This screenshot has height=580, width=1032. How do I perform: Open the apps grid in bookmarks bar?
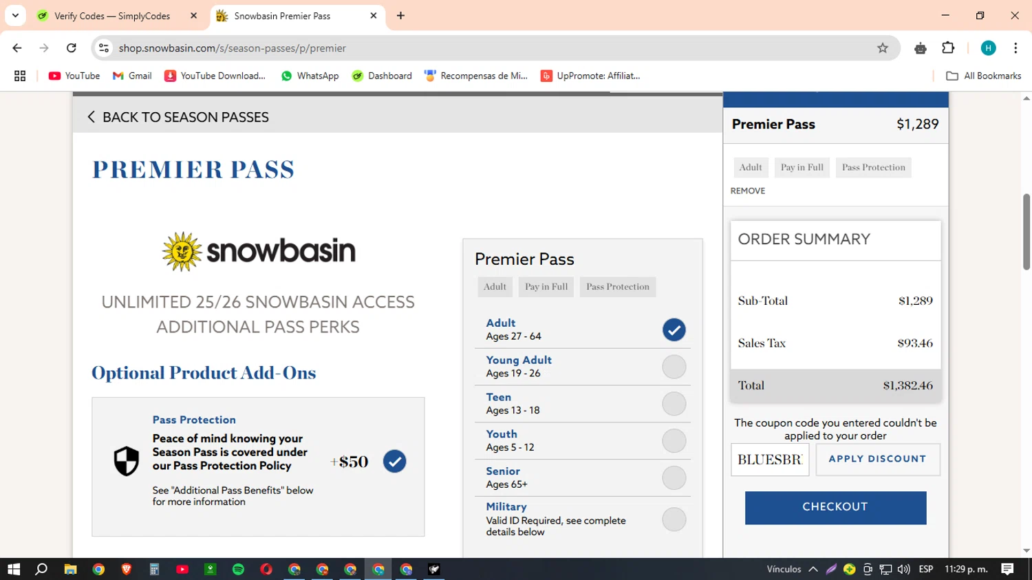(x=20, y=76)
